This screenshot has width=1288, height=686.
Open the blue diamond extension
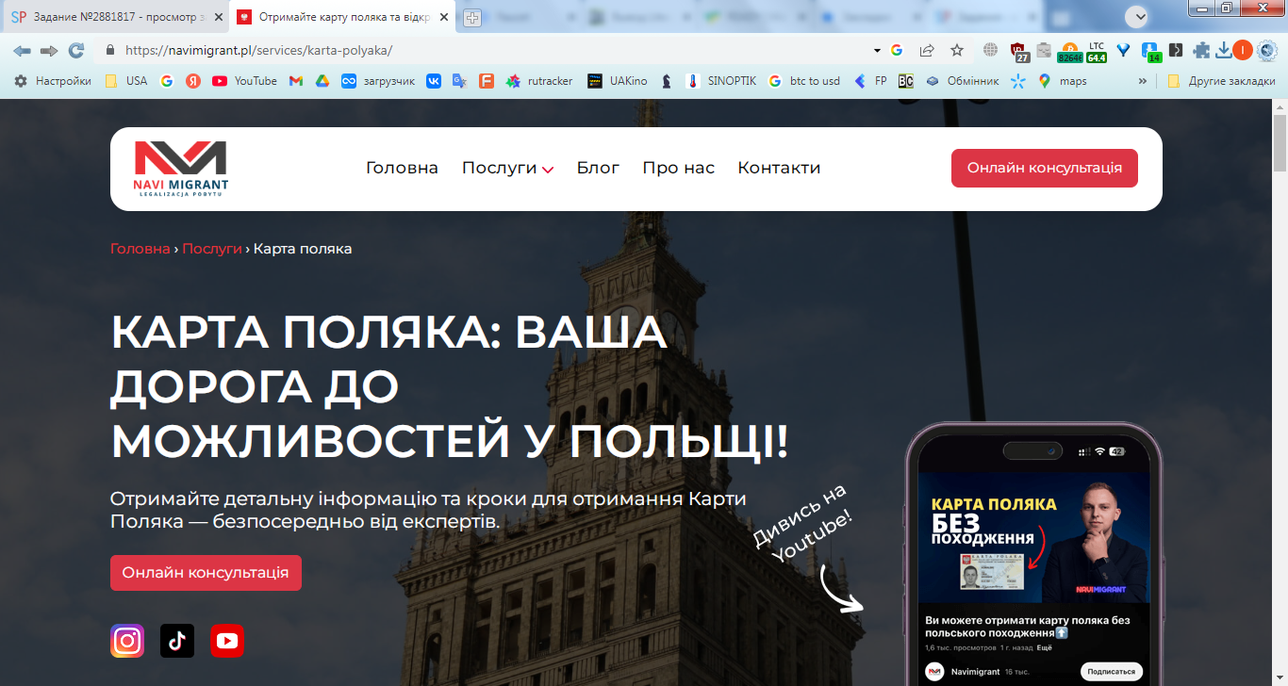(x=1124, y=50)
